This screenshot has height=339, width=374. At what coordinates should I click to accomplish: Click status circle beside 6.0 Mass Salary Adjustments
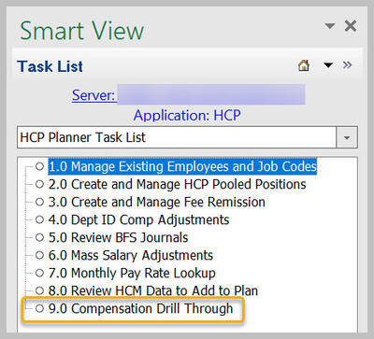pyautogui.click(x=39, y=255)
